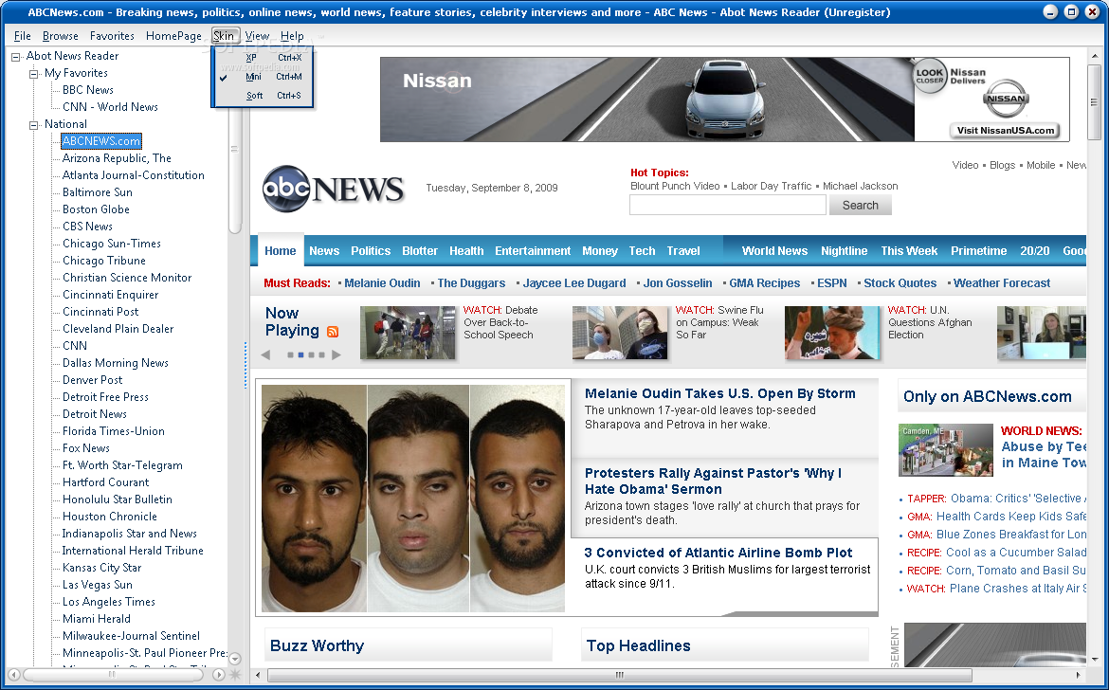1109x690 pixels.
Task: Open Melanie Oudin Takes U.S. Open headline
Action: 720,393
